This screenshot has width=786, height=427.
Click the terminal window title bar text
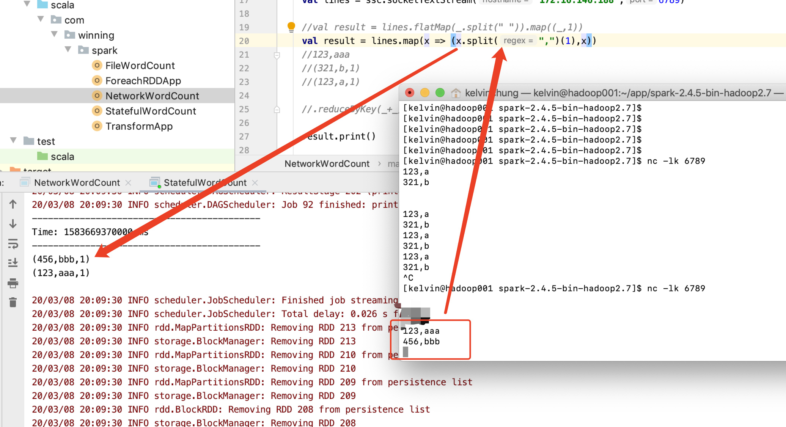(624, 93)
